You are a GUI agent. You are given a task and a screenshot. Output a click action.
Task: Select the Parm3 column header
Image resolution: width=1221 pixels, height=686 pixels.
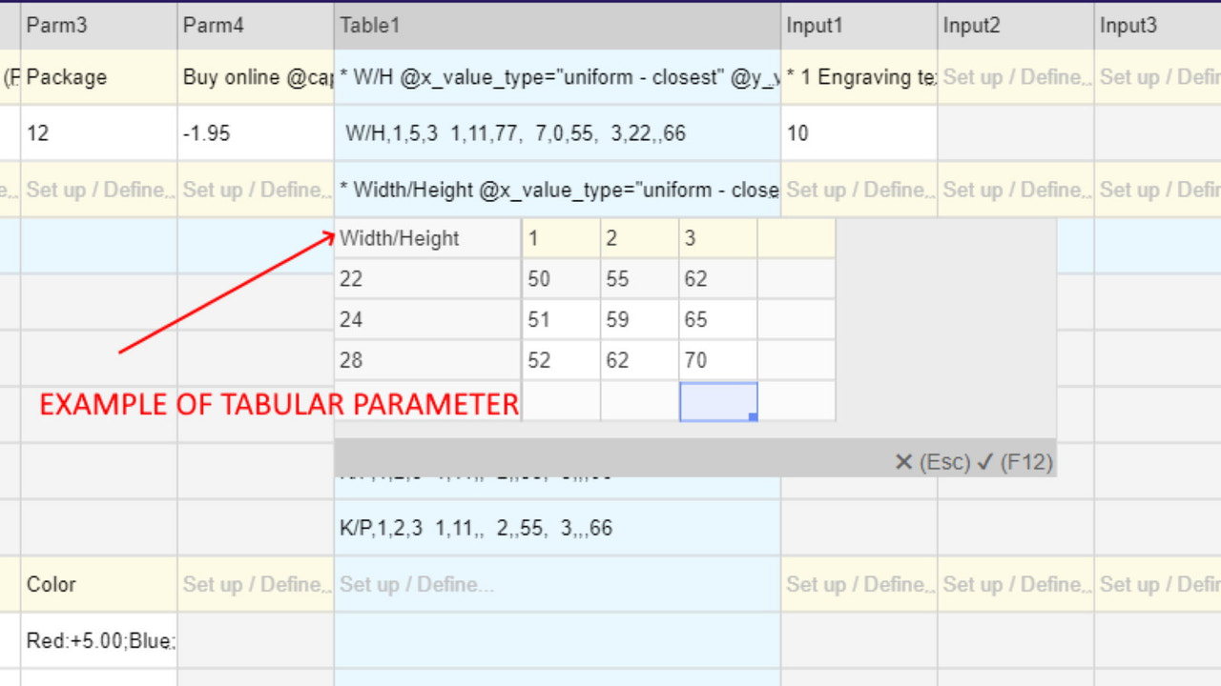tap(95, 25)
